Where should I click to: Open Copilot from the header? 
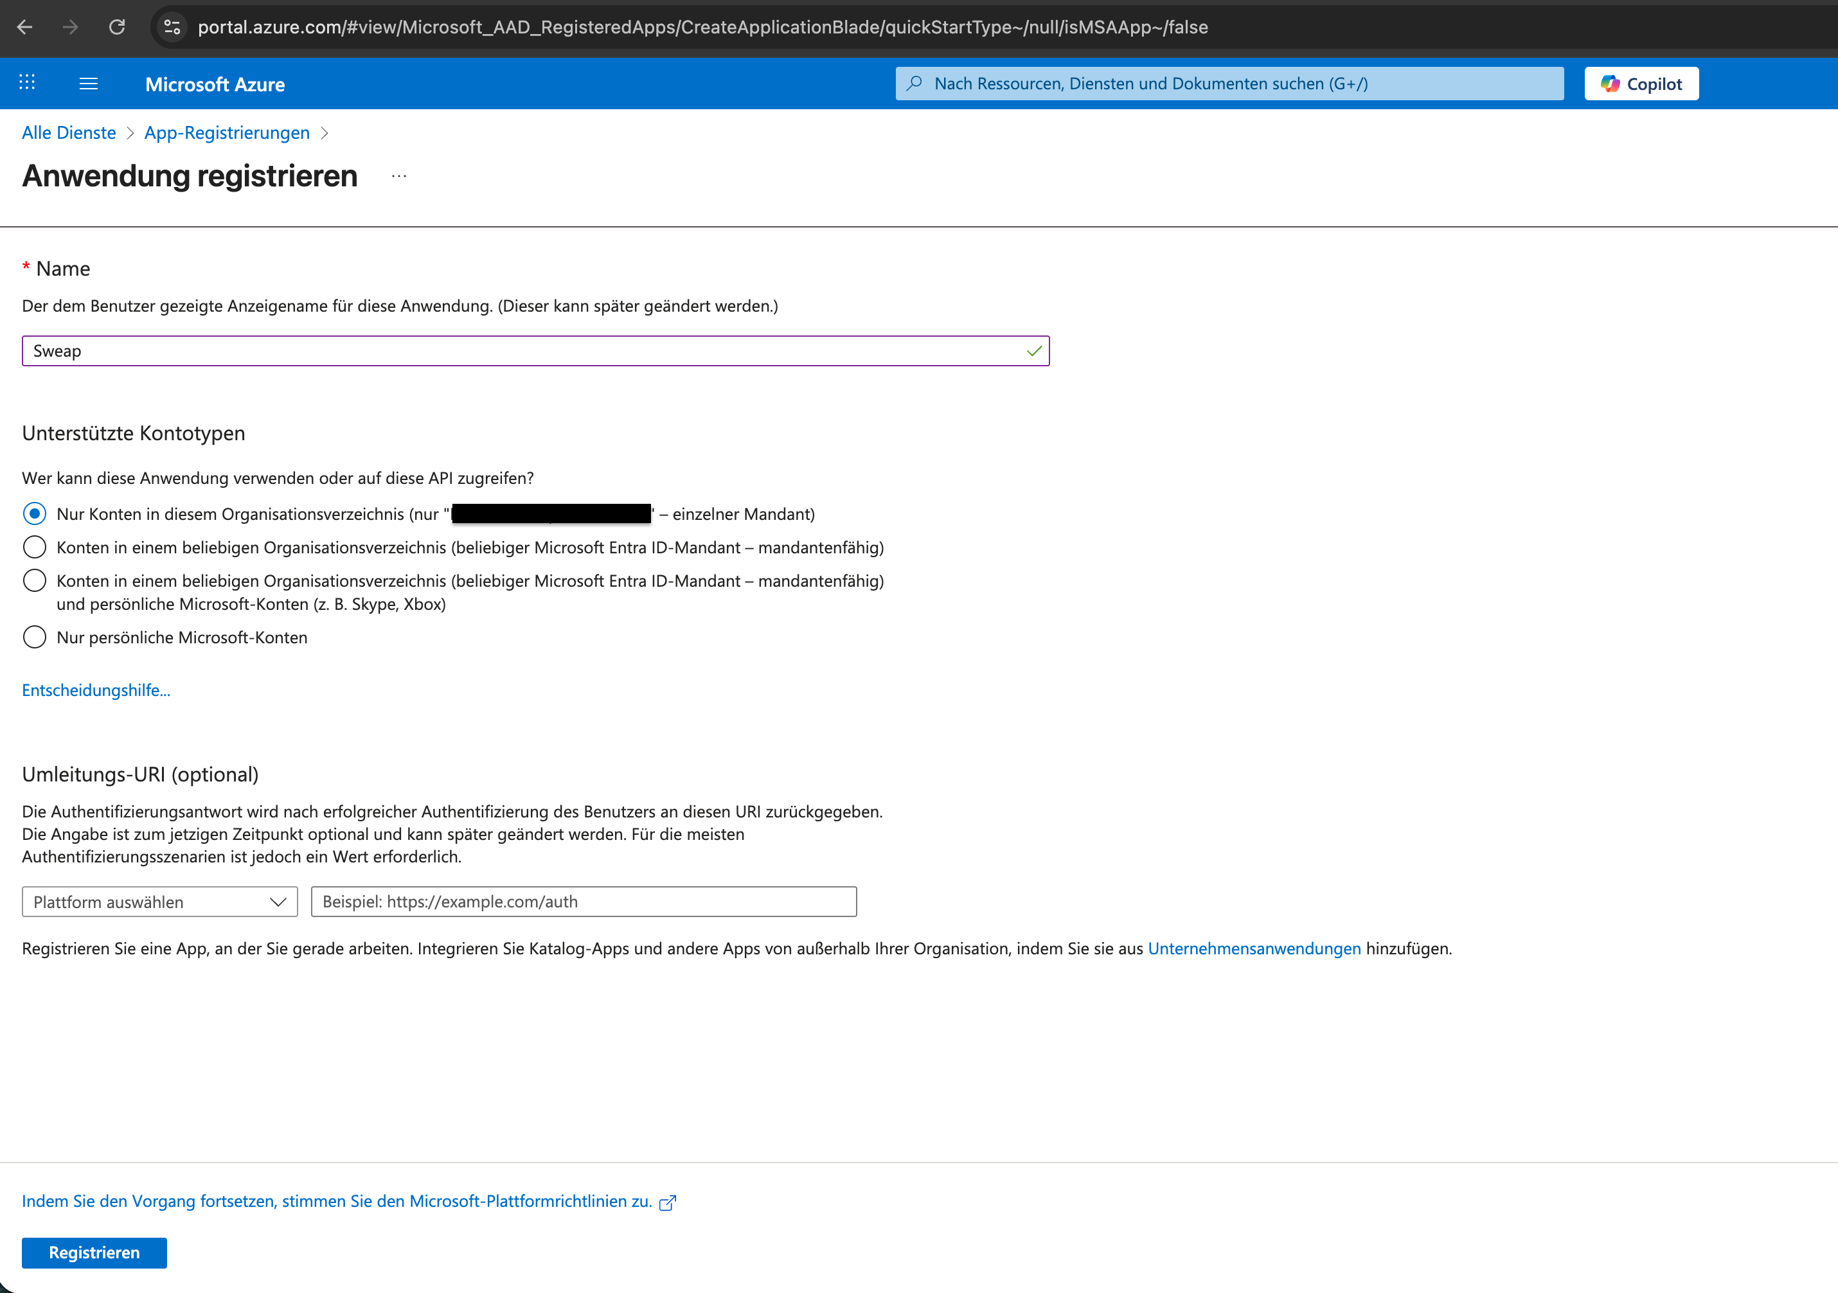tap(1641, 84)
